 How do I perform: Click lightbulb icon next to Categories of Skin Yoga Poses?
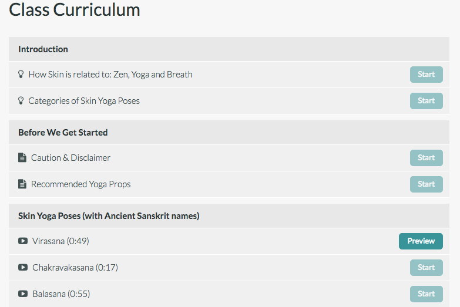(21, 100)
